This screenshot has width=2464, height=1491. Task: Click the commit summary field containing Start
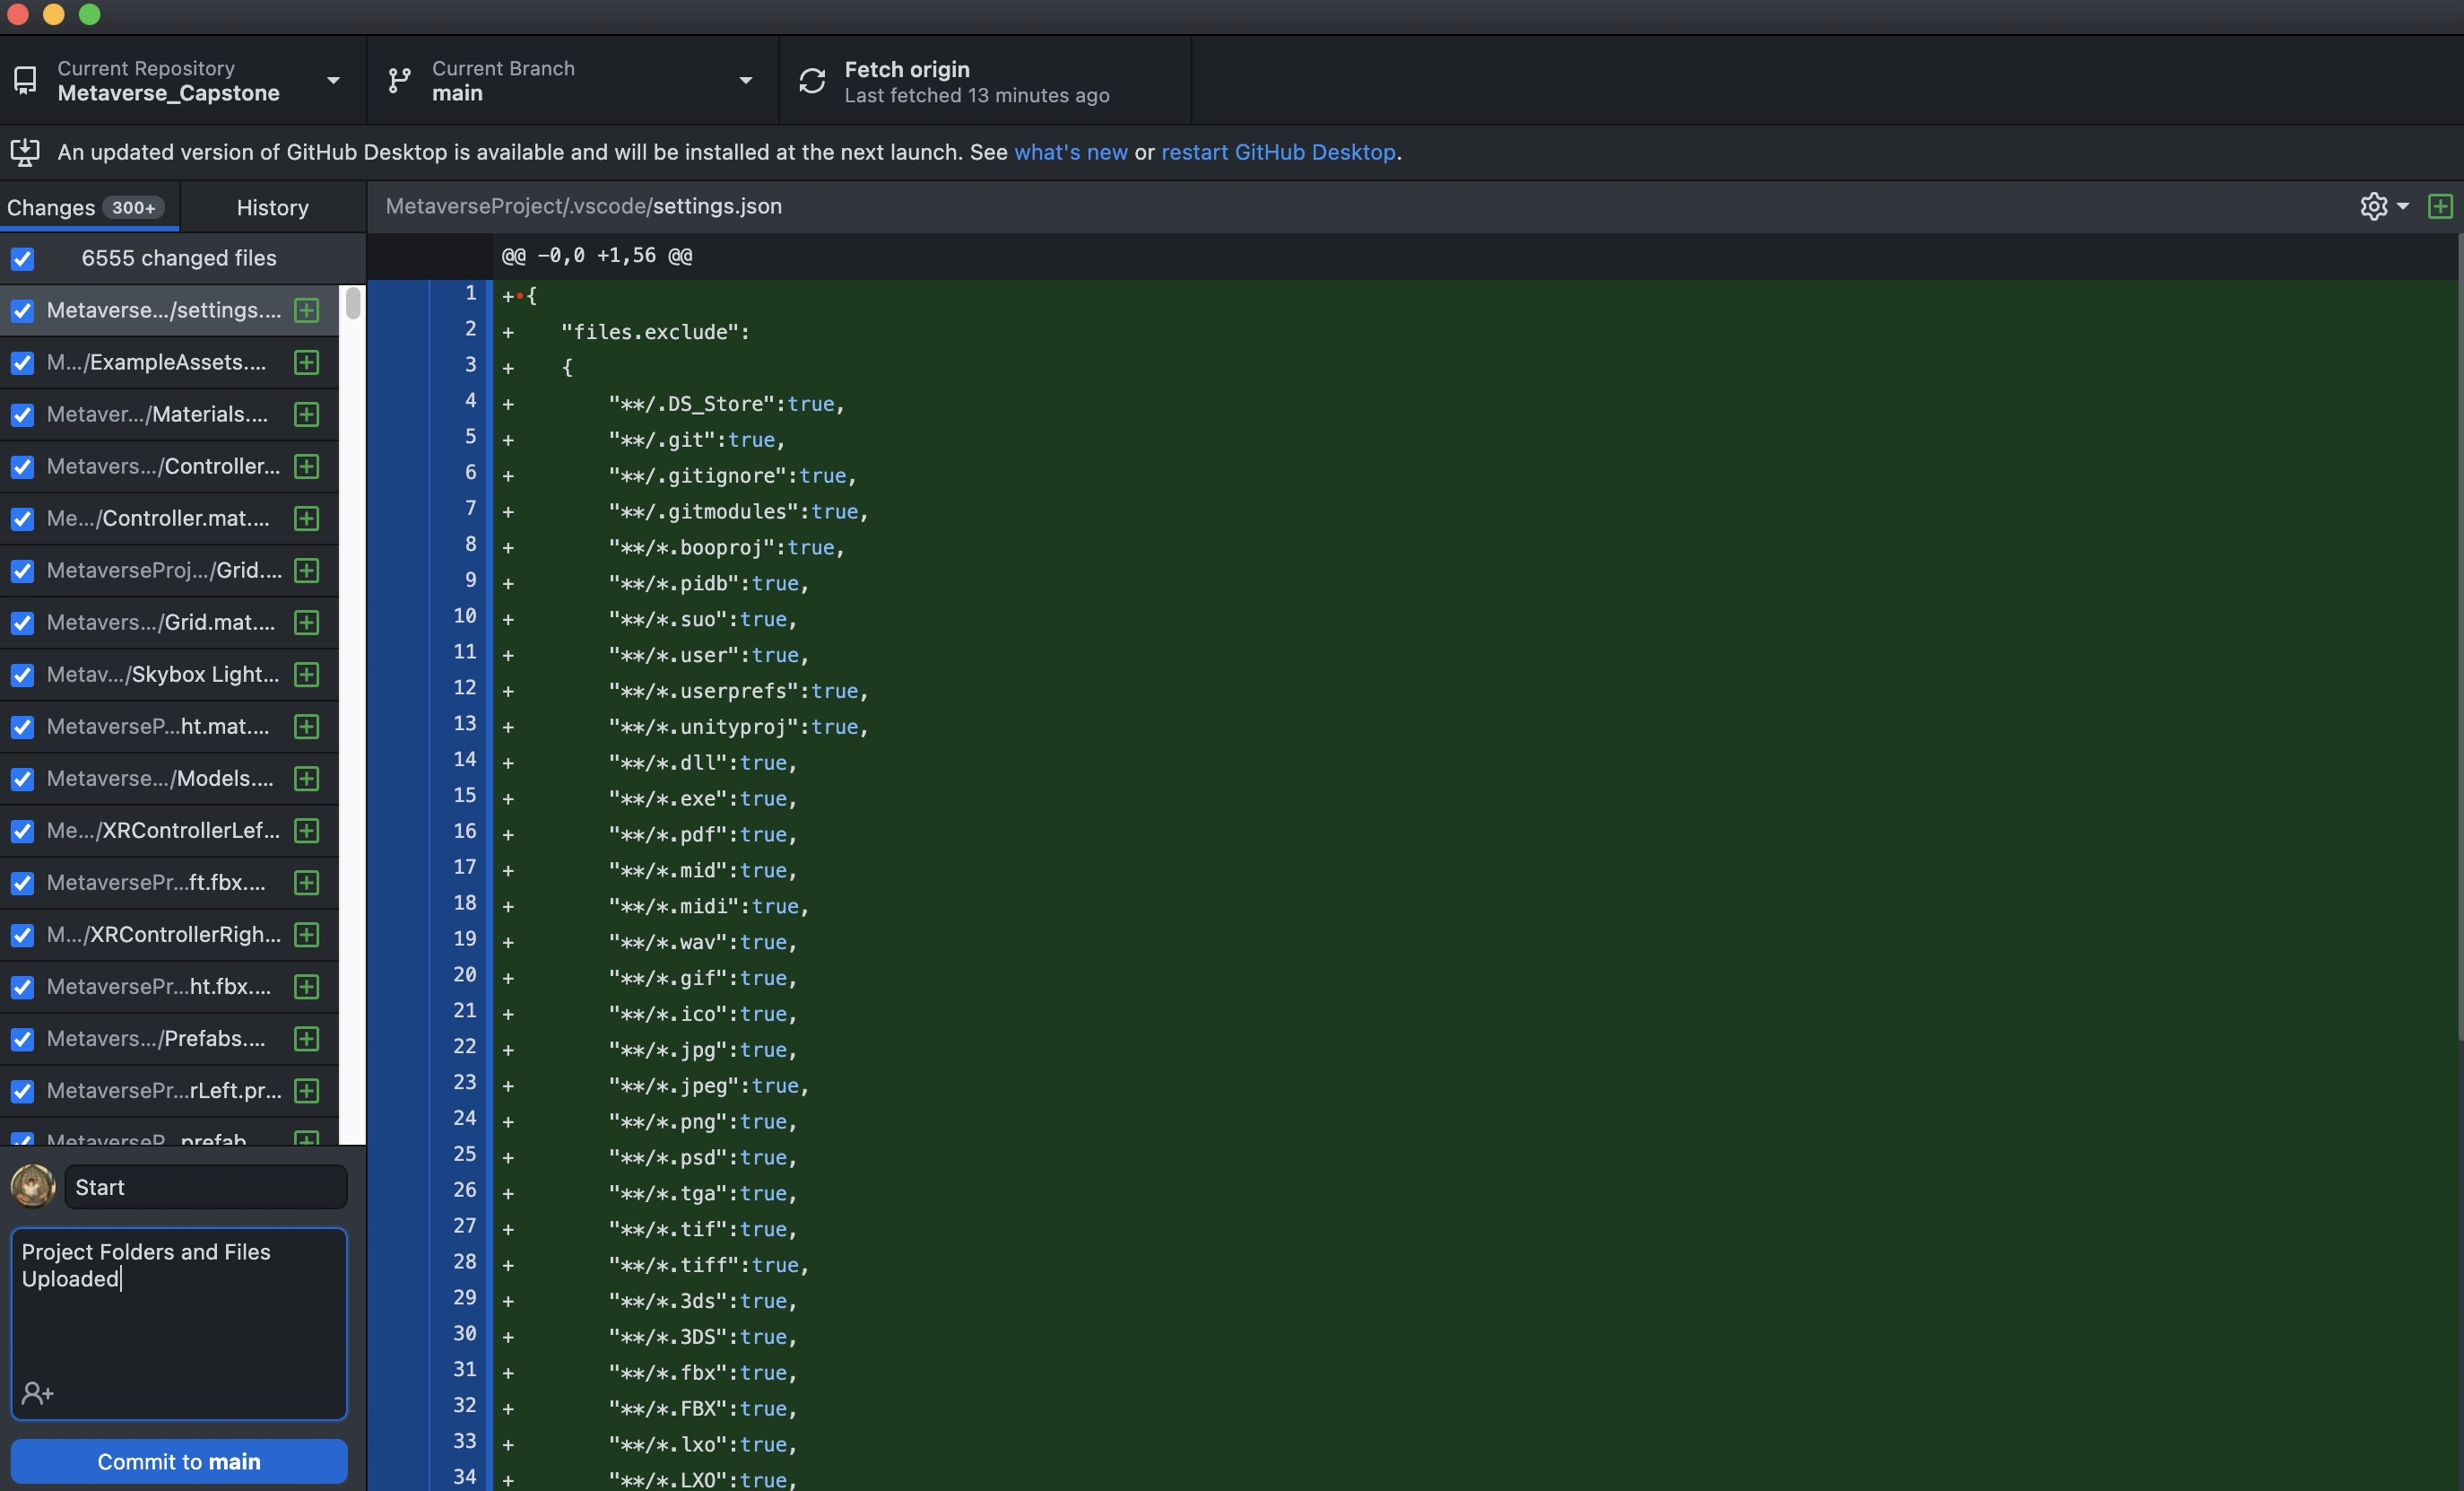[206, 1187]
